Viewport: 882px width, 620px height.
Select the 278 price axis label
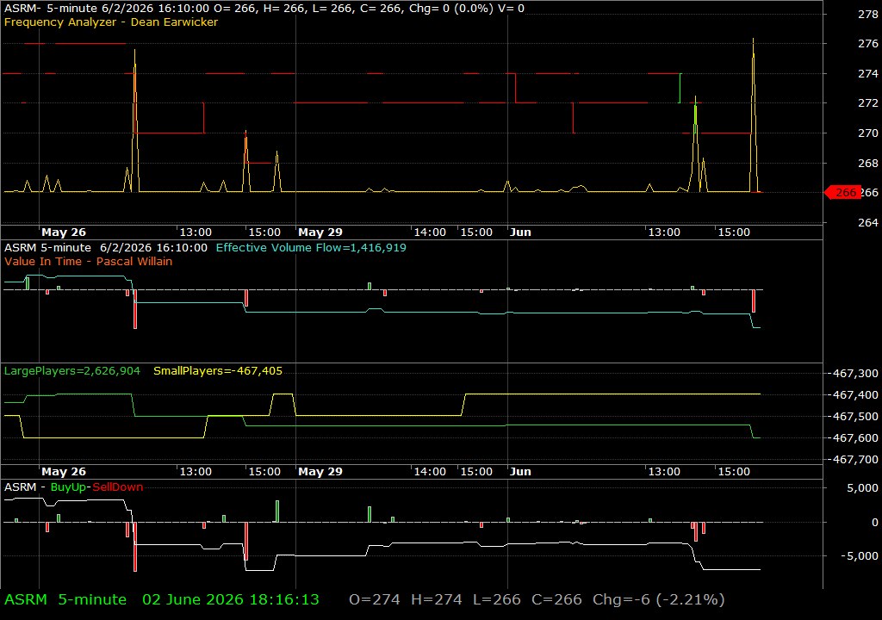pos(868,14)
